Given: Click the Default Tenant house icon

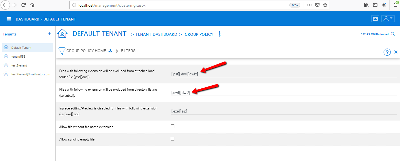Looking at the screenshot, I should (x=62, y=34).
